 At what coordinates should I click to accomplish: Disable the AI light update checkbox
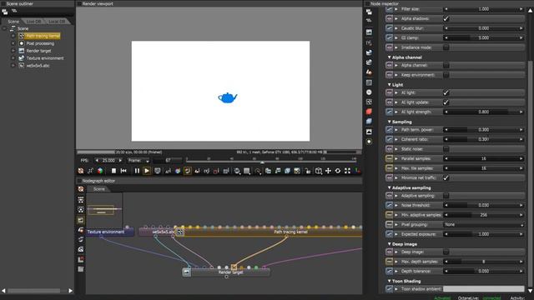[x=446, y=102]
